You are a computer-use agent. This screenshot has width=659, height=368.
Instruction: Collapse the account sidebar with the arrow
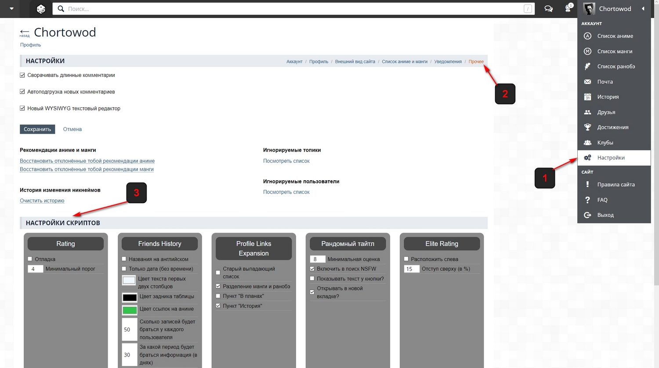pos(643,8)
